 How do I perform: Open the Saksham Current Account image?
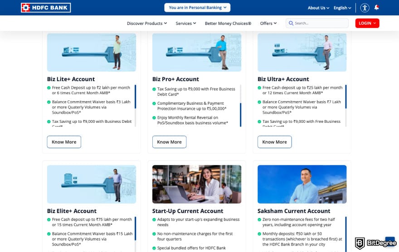(302, 184)
